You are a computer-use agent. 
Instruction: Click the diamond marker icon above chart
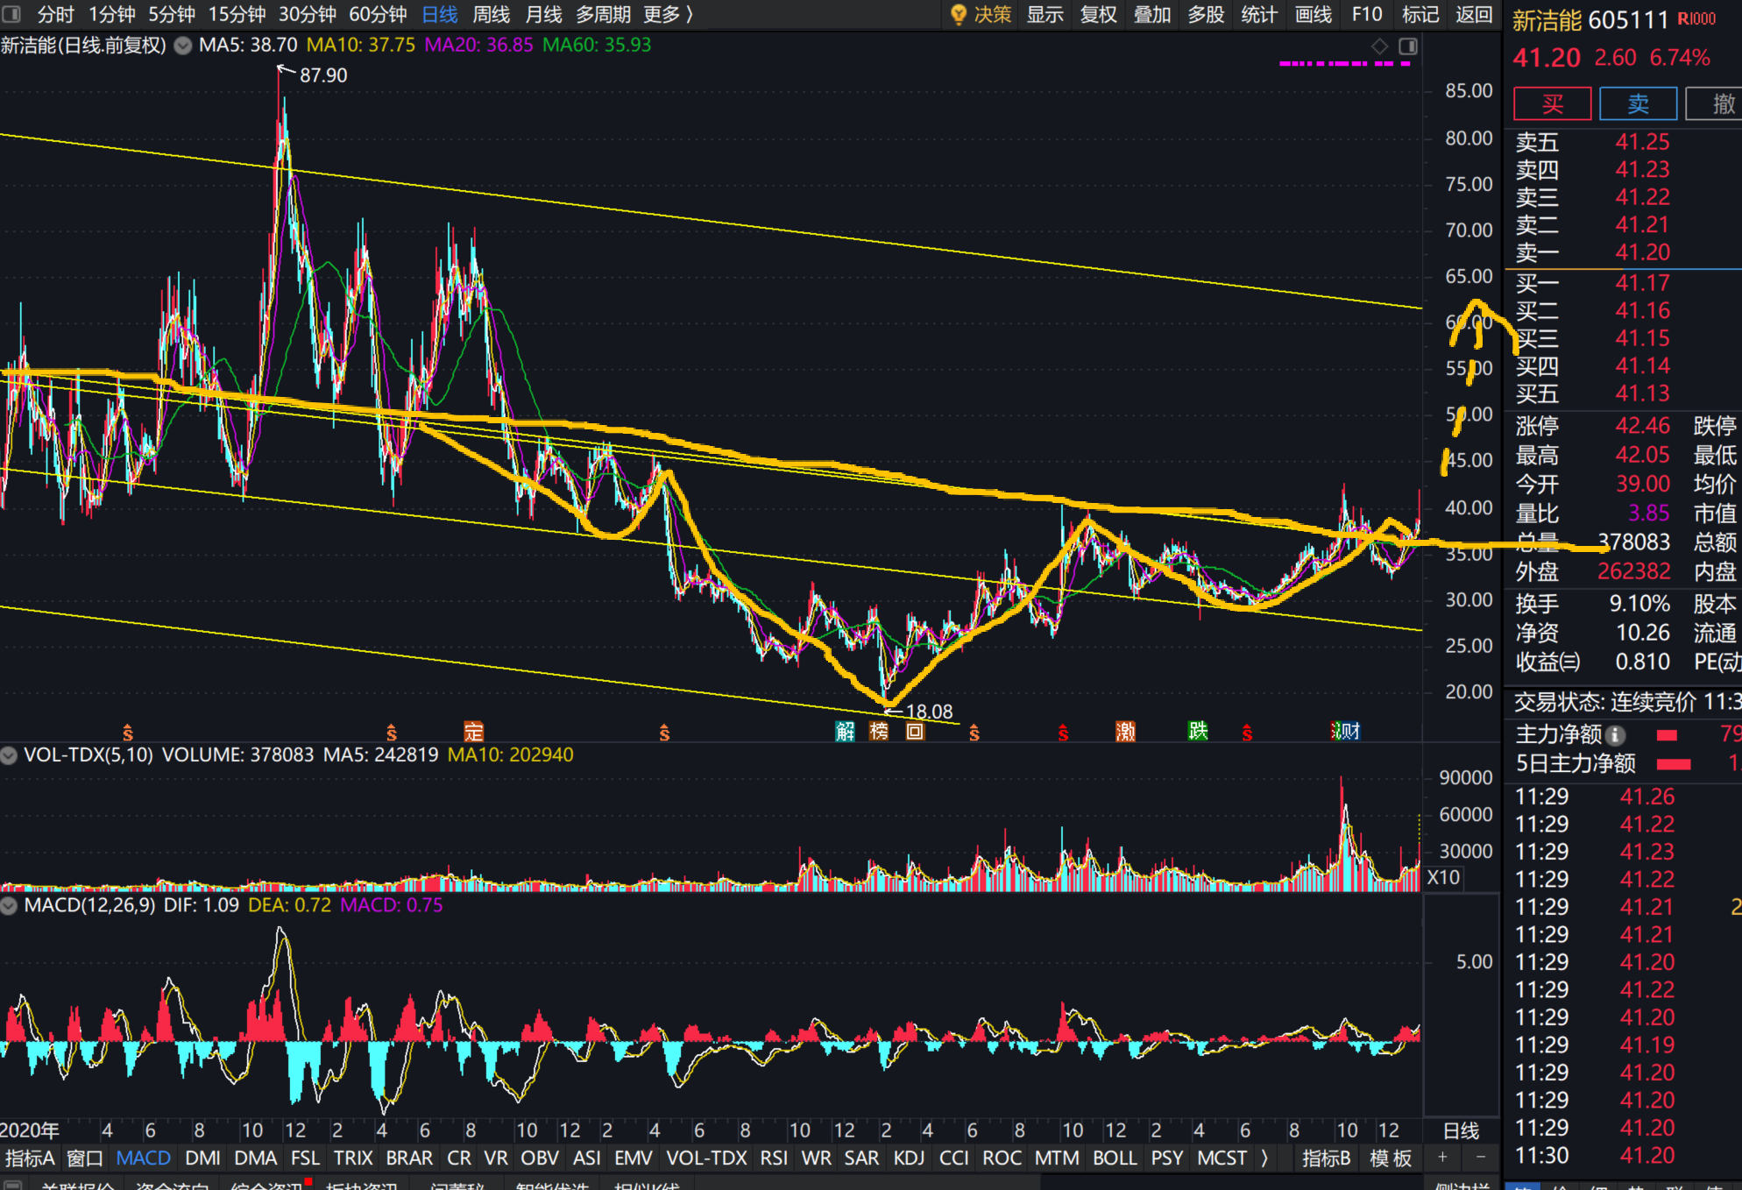[x=1379, y=46]
